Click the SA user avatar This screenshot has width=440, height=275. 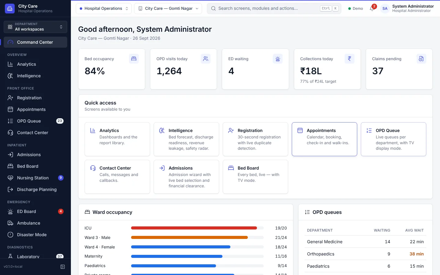point(385,9)
